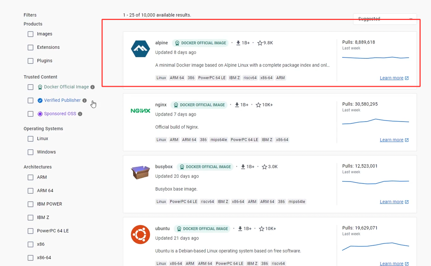Open the nginx repository title
431x266 pixels.
[x=161, y=105]
